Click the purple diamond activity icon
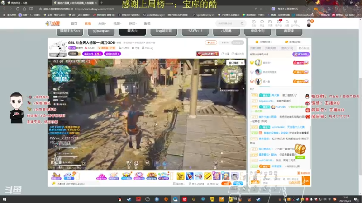The width and height of the screenshot is (362, 203). pos(139,176)
